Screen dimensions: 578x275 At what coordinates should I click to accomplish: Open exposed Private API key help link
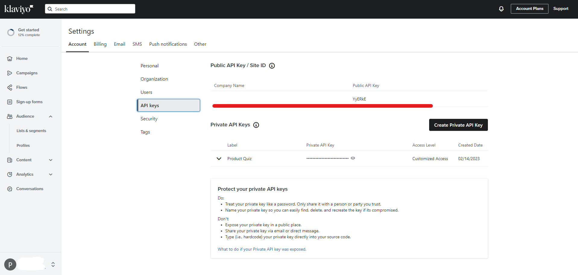262,249
